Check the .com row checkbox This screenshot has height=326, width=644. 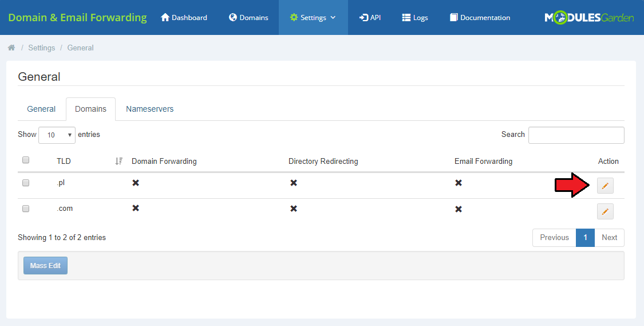pyautogui.click(x=26, y=209)
